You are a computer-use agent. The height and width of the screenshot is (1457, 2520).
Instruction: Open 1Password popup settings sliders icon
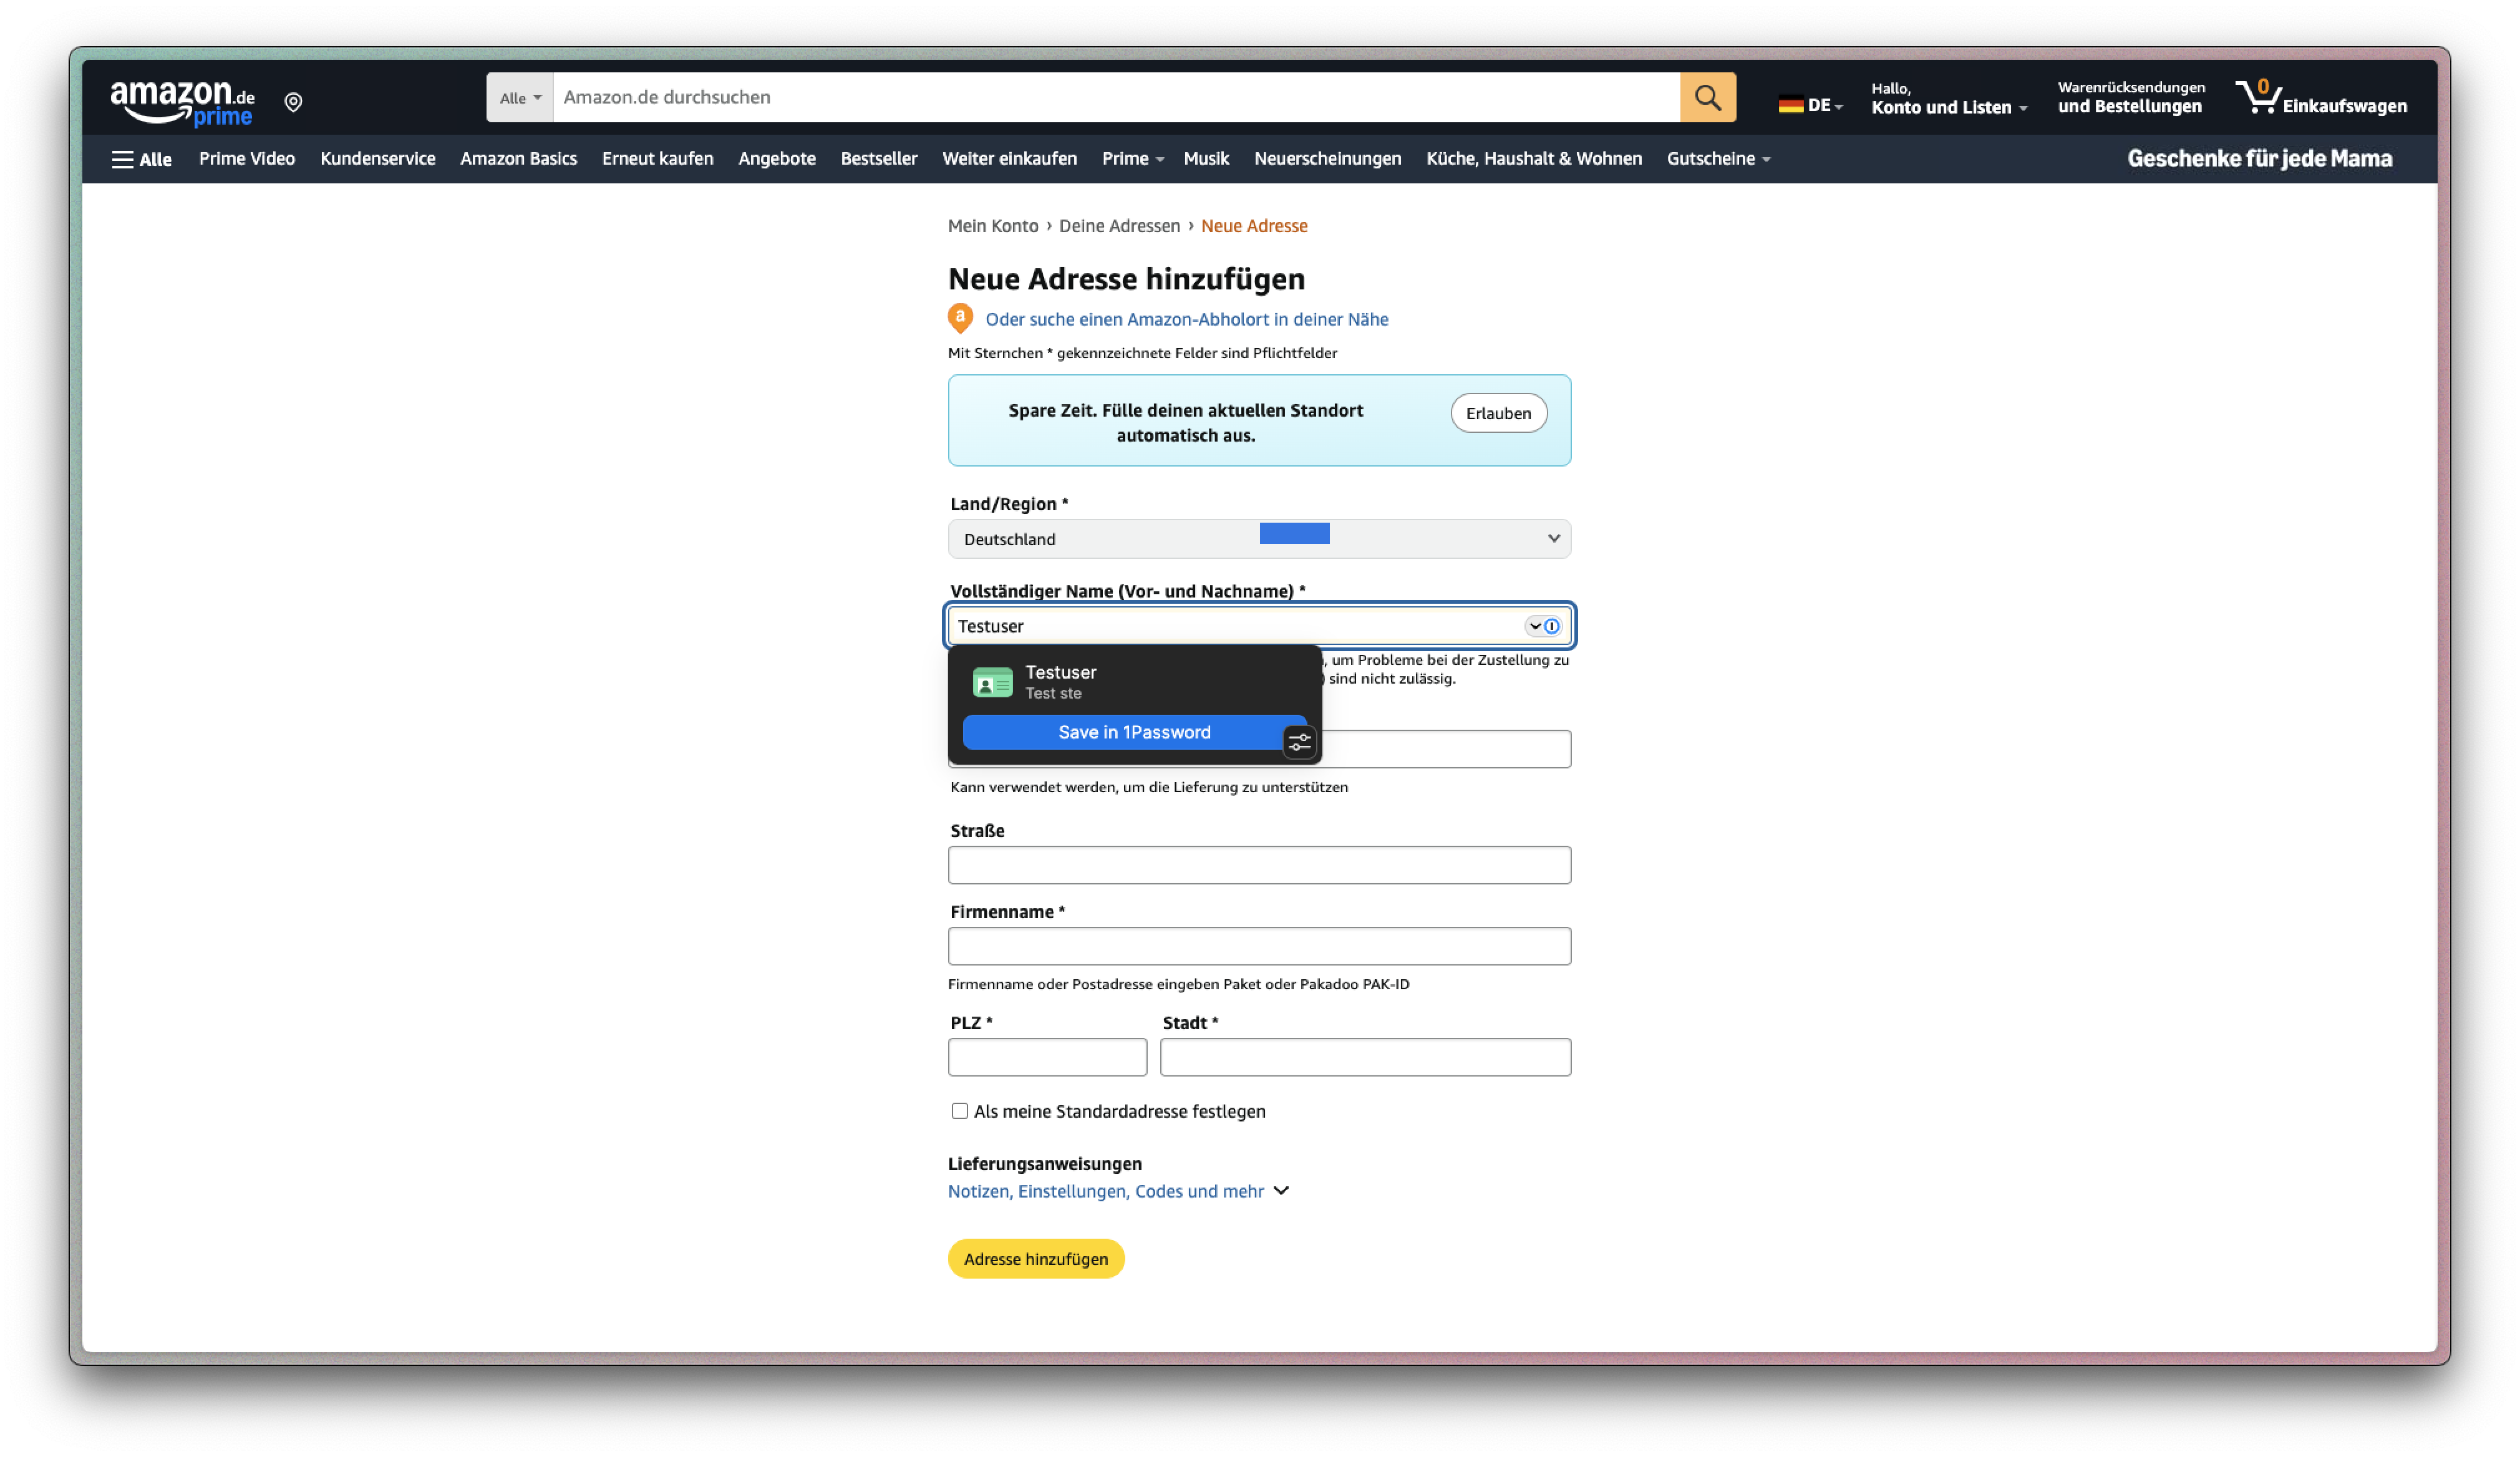pos(1299,742)
